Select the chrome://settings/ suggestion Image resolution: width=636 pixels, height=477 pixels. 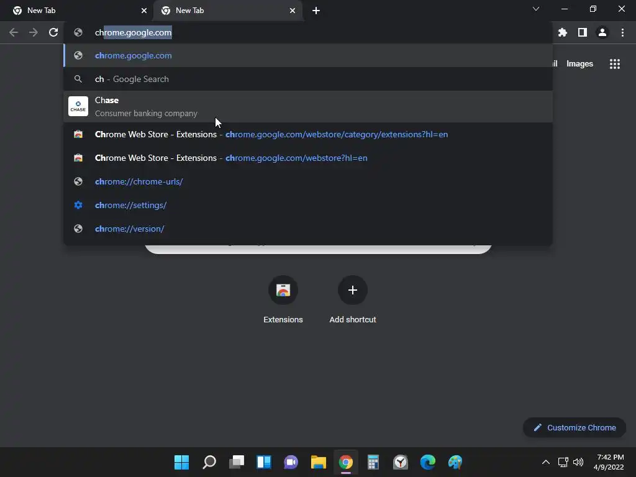coord(308,205)
